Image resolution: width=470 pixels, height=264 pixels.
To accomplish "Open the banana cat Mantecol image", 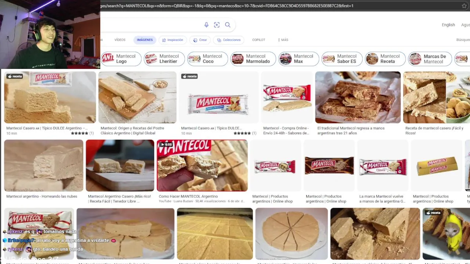I will click(x=446, y=234).
